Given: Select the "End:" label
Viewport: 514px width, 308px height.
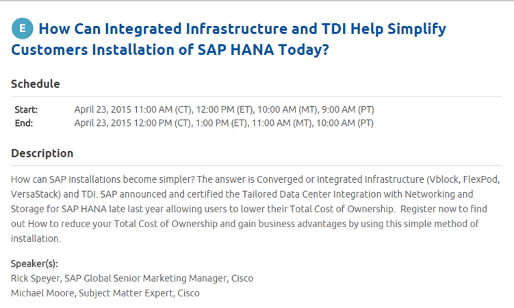Looking at the screenshot, I should point(24,123).
